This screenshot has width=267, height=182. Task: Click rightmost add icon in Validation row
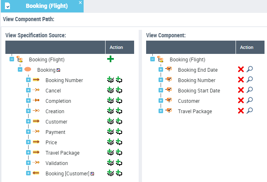coord(119,163)
